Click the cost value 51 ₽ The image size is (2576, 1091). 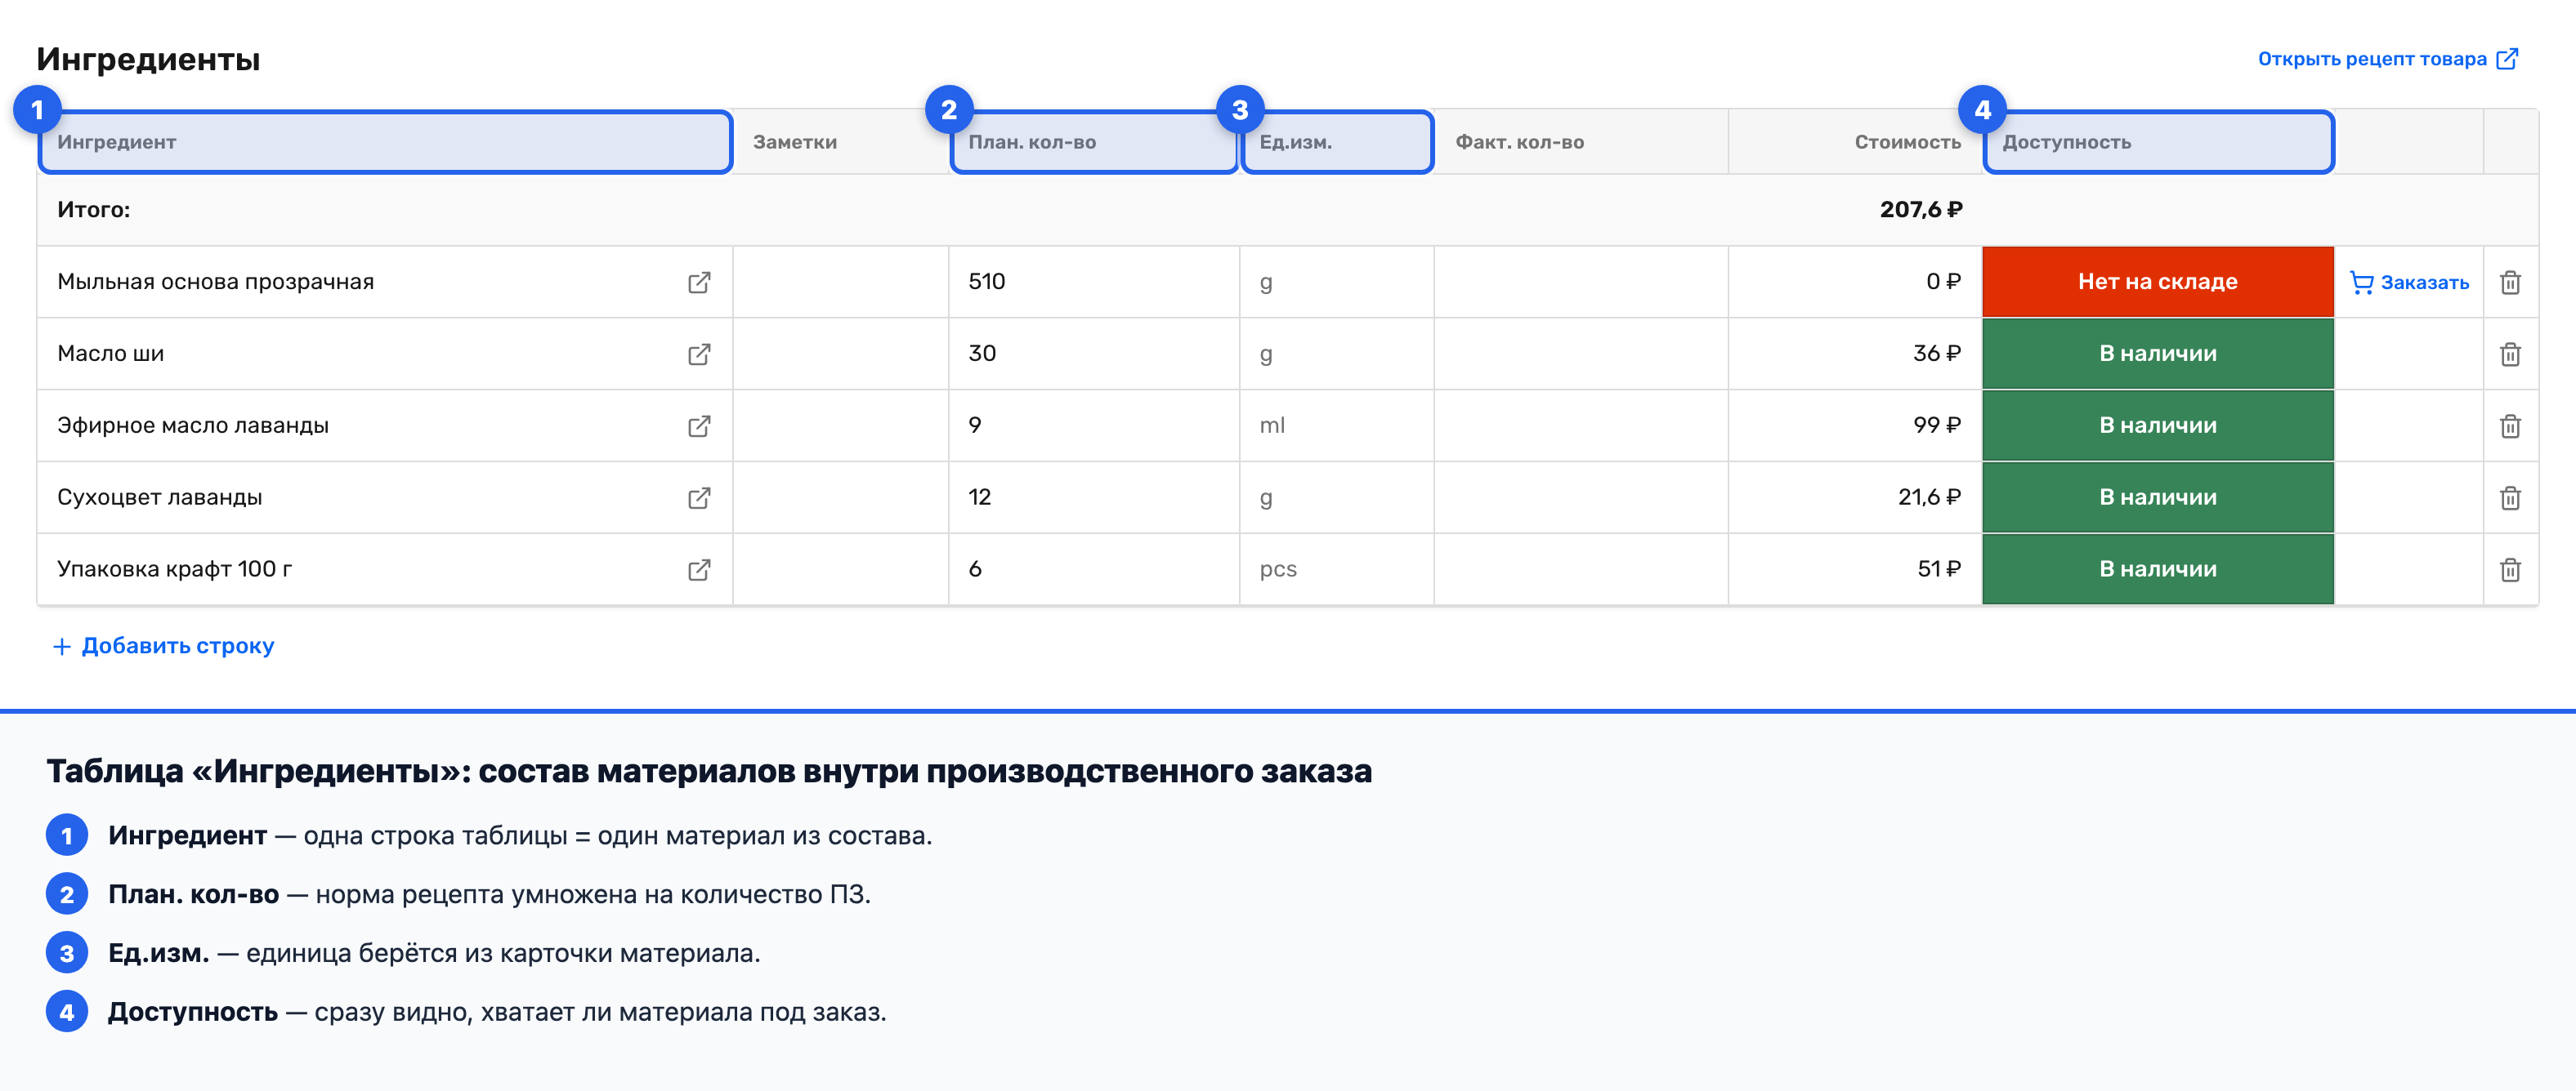coord(1938,569)
